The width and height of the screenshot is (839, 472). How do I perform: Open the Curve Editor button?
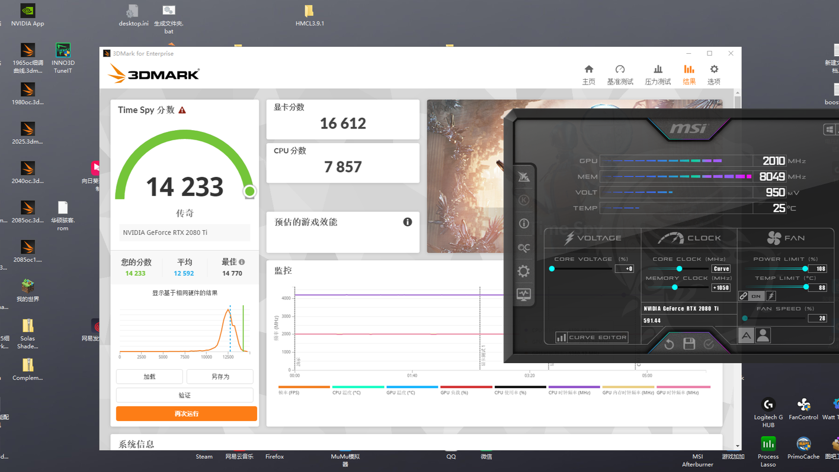pyautogui.click(x=592, y=337)
